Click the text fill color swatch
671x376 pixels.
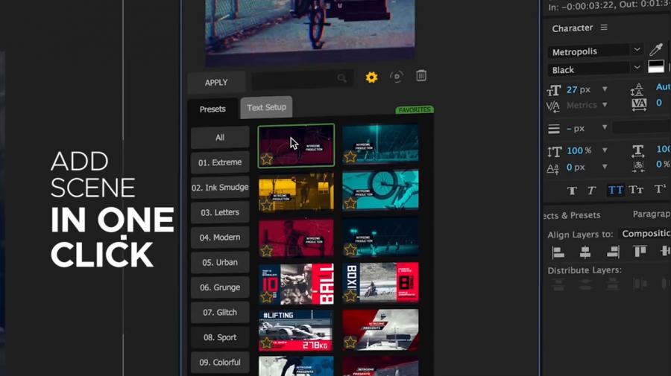point(655,67)
